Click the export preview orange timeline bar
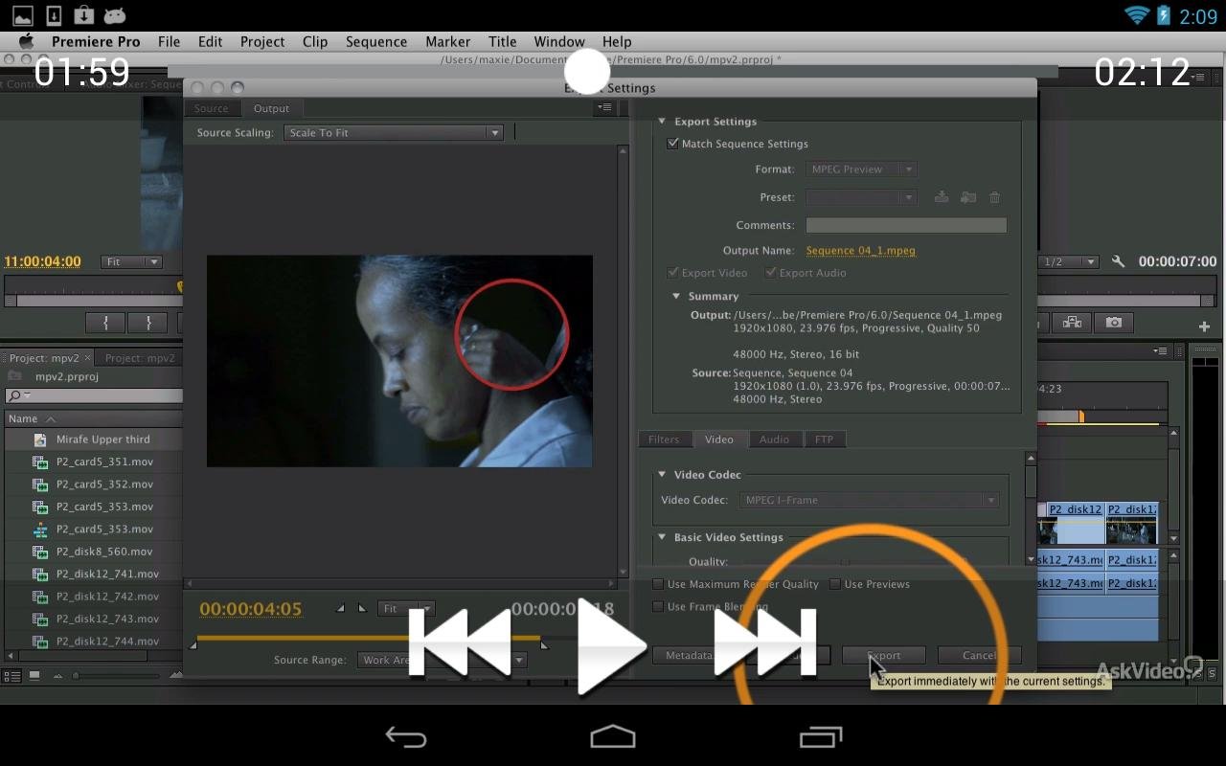This screenshot has width=1226, height=766. tap(369, 638)
